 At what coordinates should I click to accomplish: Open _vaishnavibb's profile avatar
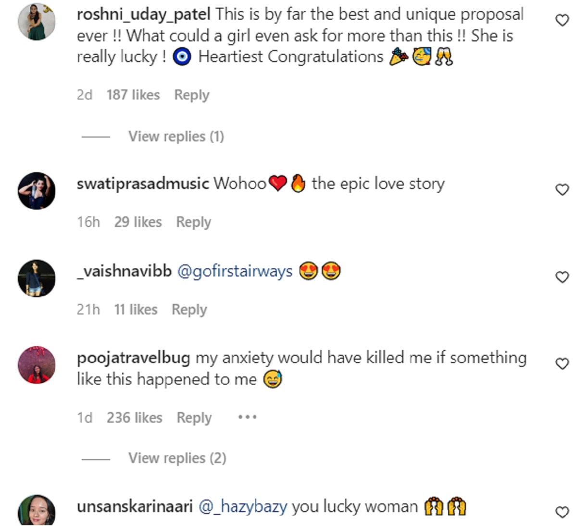(x=37, y=278)
